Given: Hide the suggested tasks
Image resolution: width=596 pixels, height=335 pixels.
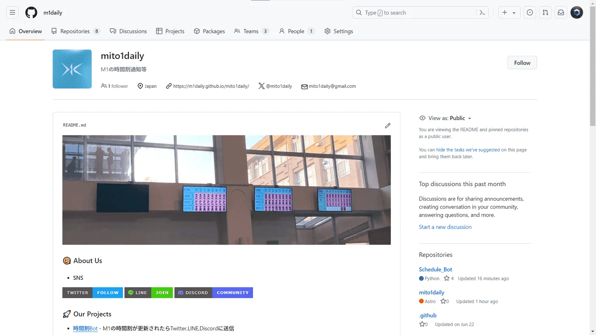Looking at the screenshot, I should tap(467, 150).
